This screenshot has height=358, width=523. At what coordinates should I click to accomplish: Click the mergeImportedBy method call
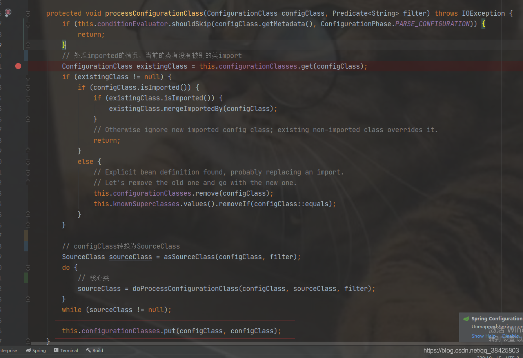point(193,109)
